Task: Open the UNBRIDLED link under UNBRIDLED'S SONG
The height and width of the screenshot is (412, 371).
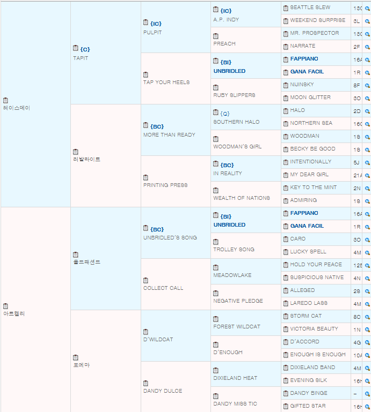Action: (x=229, y=225)
